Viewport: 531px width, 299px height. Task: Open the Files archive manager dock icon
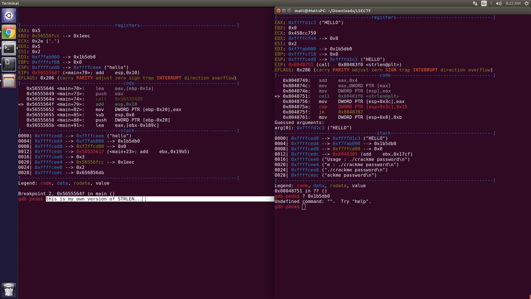point(9,81)
